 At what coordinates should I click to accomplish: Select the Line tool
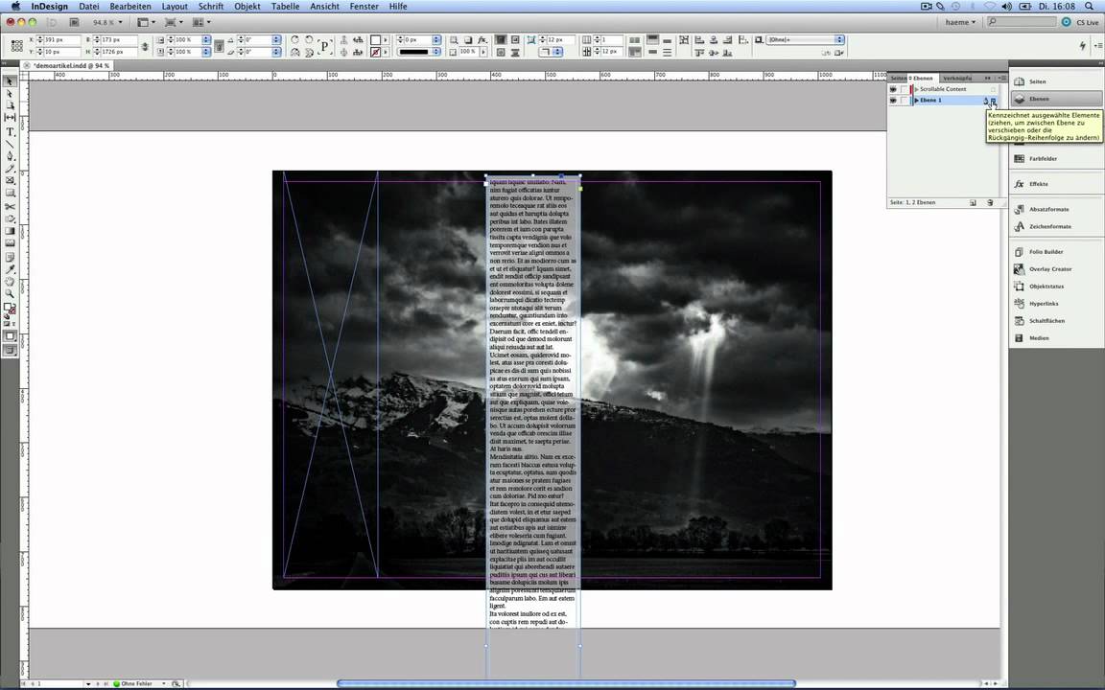coord(10,144)
